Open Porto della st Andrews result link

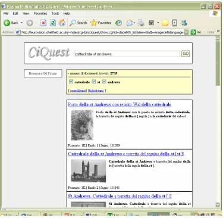pos(120,104)
